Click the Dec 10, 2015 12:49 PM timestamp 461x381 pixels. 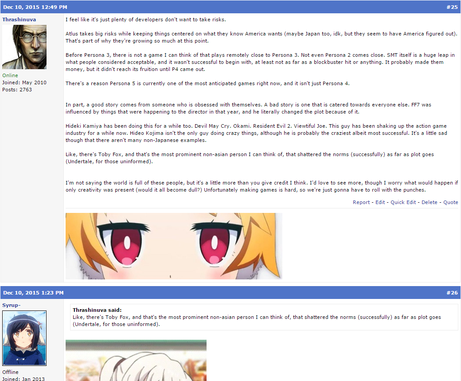pos(35,7)
